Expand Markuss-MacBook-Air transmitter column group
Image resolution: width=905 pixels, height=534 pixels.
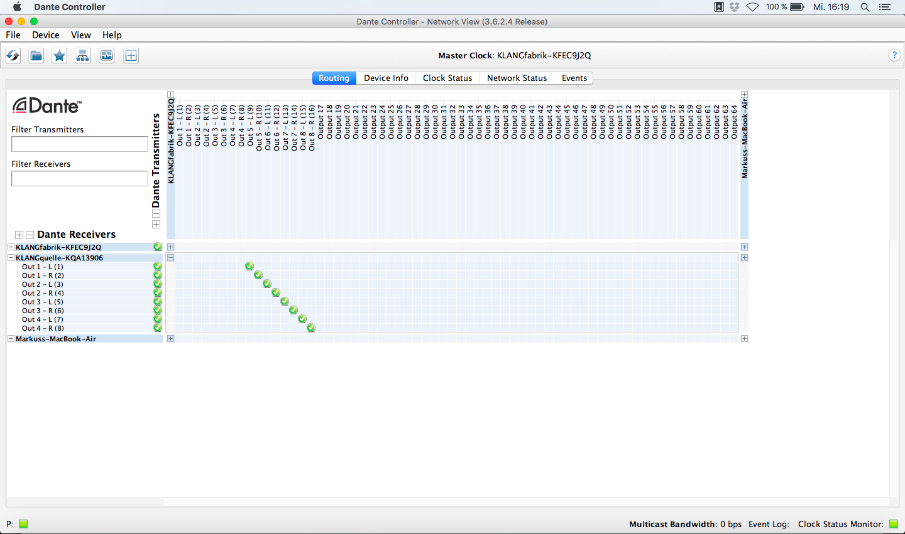tap(744, 95)
